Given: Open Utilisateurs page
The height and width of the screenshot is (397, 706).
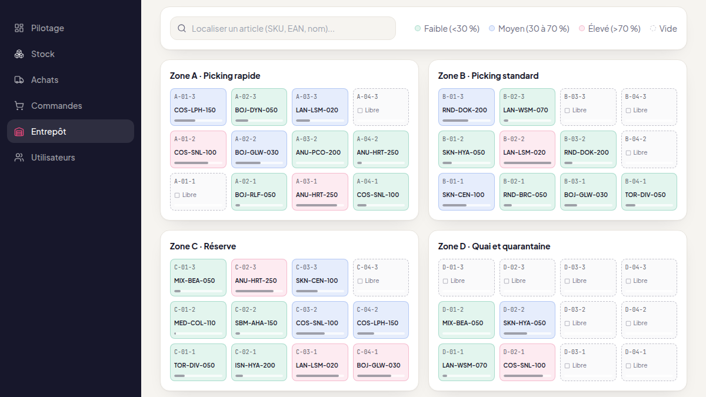Looking at the screenshot, I should tap(71, 158).
